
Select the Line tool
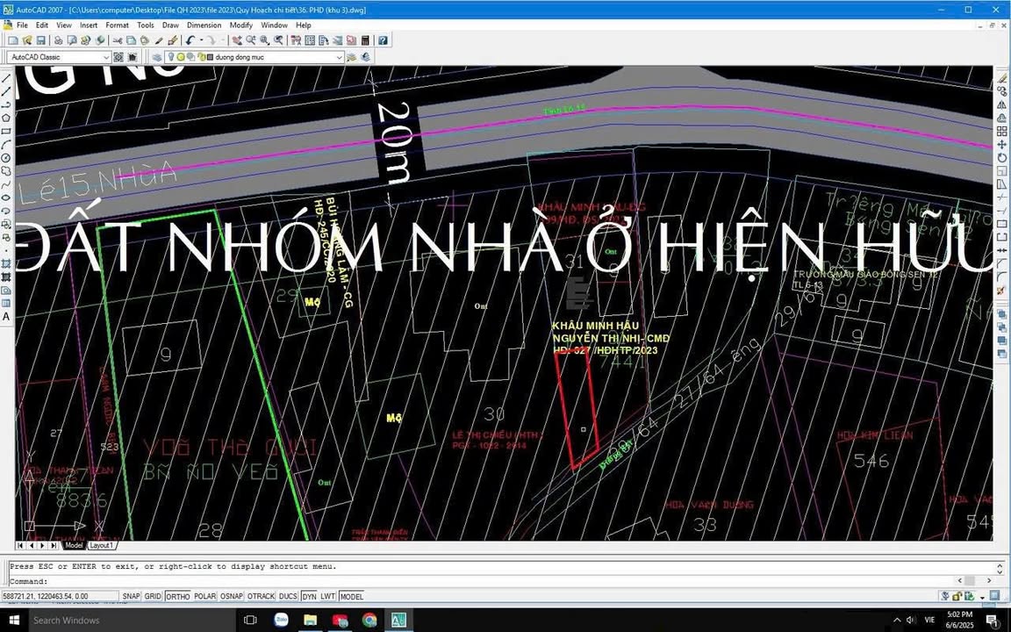point(6,78)
